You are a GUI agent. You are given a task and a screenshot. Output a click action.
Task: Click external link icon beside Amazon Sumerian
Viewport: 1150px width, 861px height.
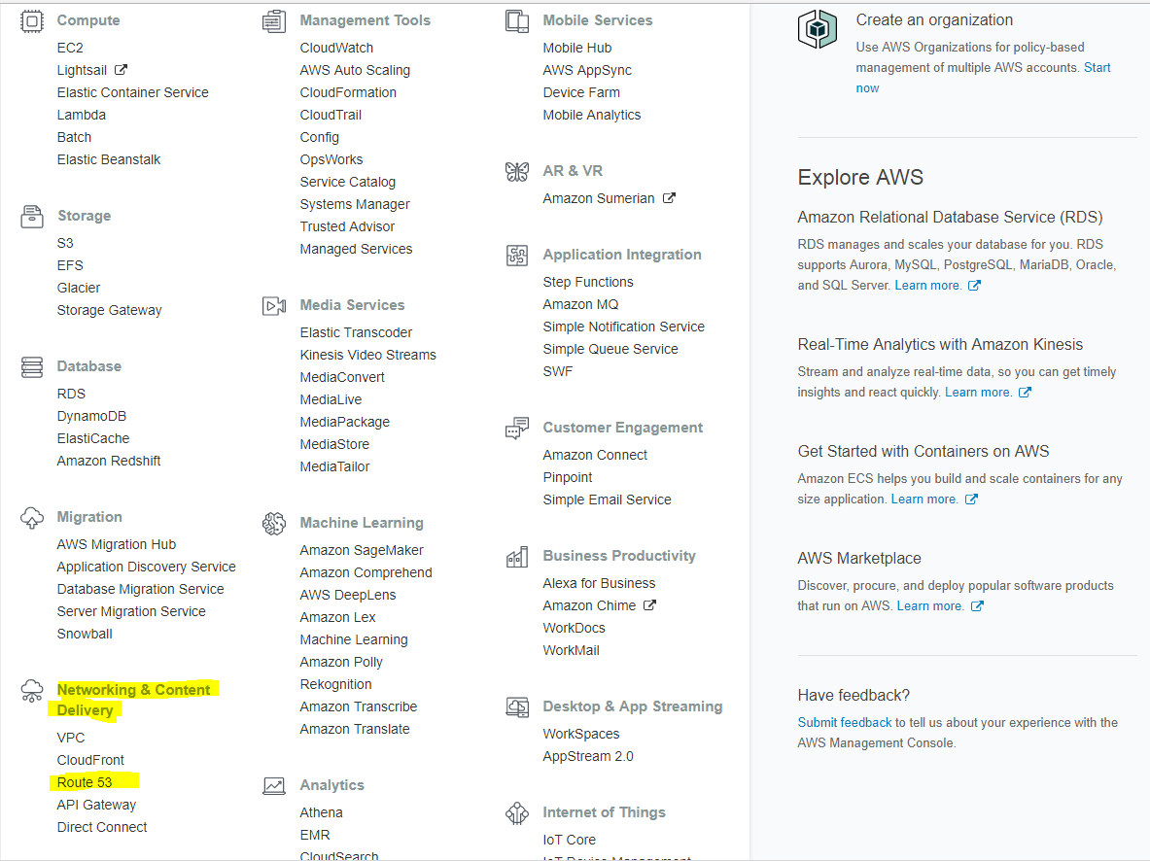669,198
